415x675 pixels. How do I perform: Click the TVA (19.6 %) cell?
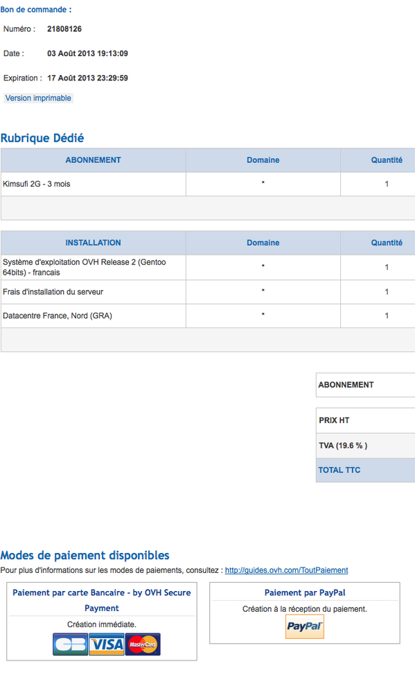pos(366,445)
